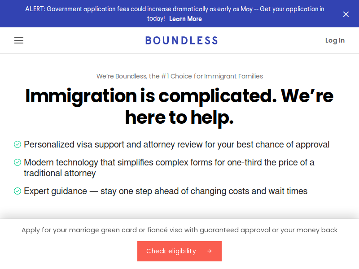Screen dimensions: 359x269
Task: Click the word 'today!' in the alert banner
Action: pos(156,18)
